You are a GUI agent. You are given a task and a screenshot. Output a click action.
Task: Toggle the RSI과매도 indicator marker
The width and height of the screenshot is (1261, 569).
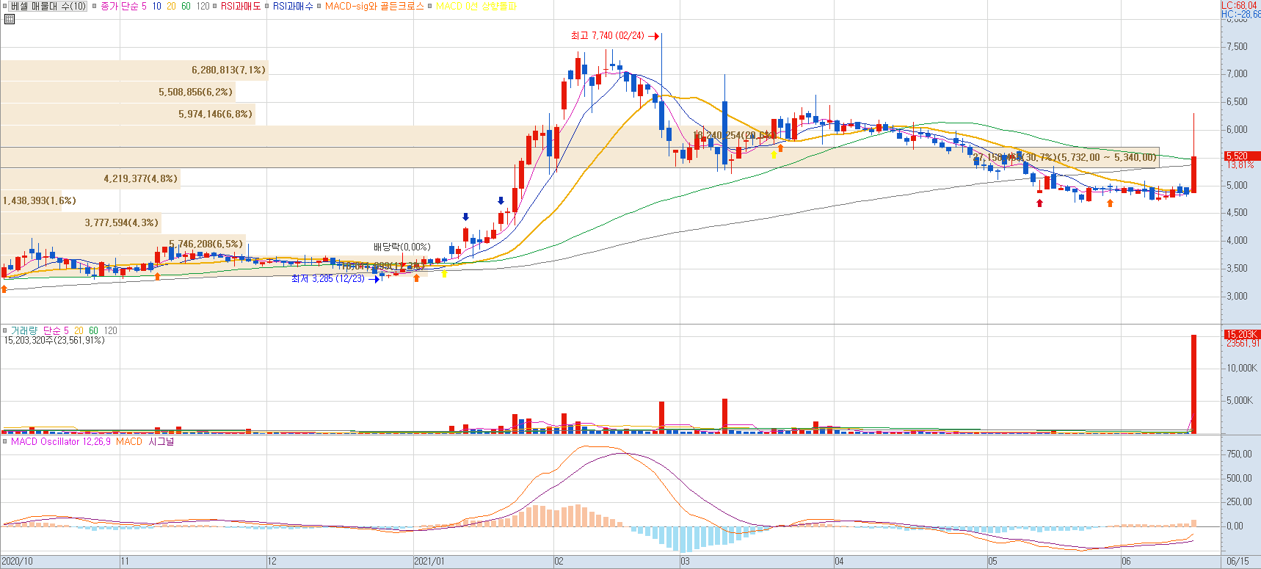pyautogui.click(x=214, y=7)
